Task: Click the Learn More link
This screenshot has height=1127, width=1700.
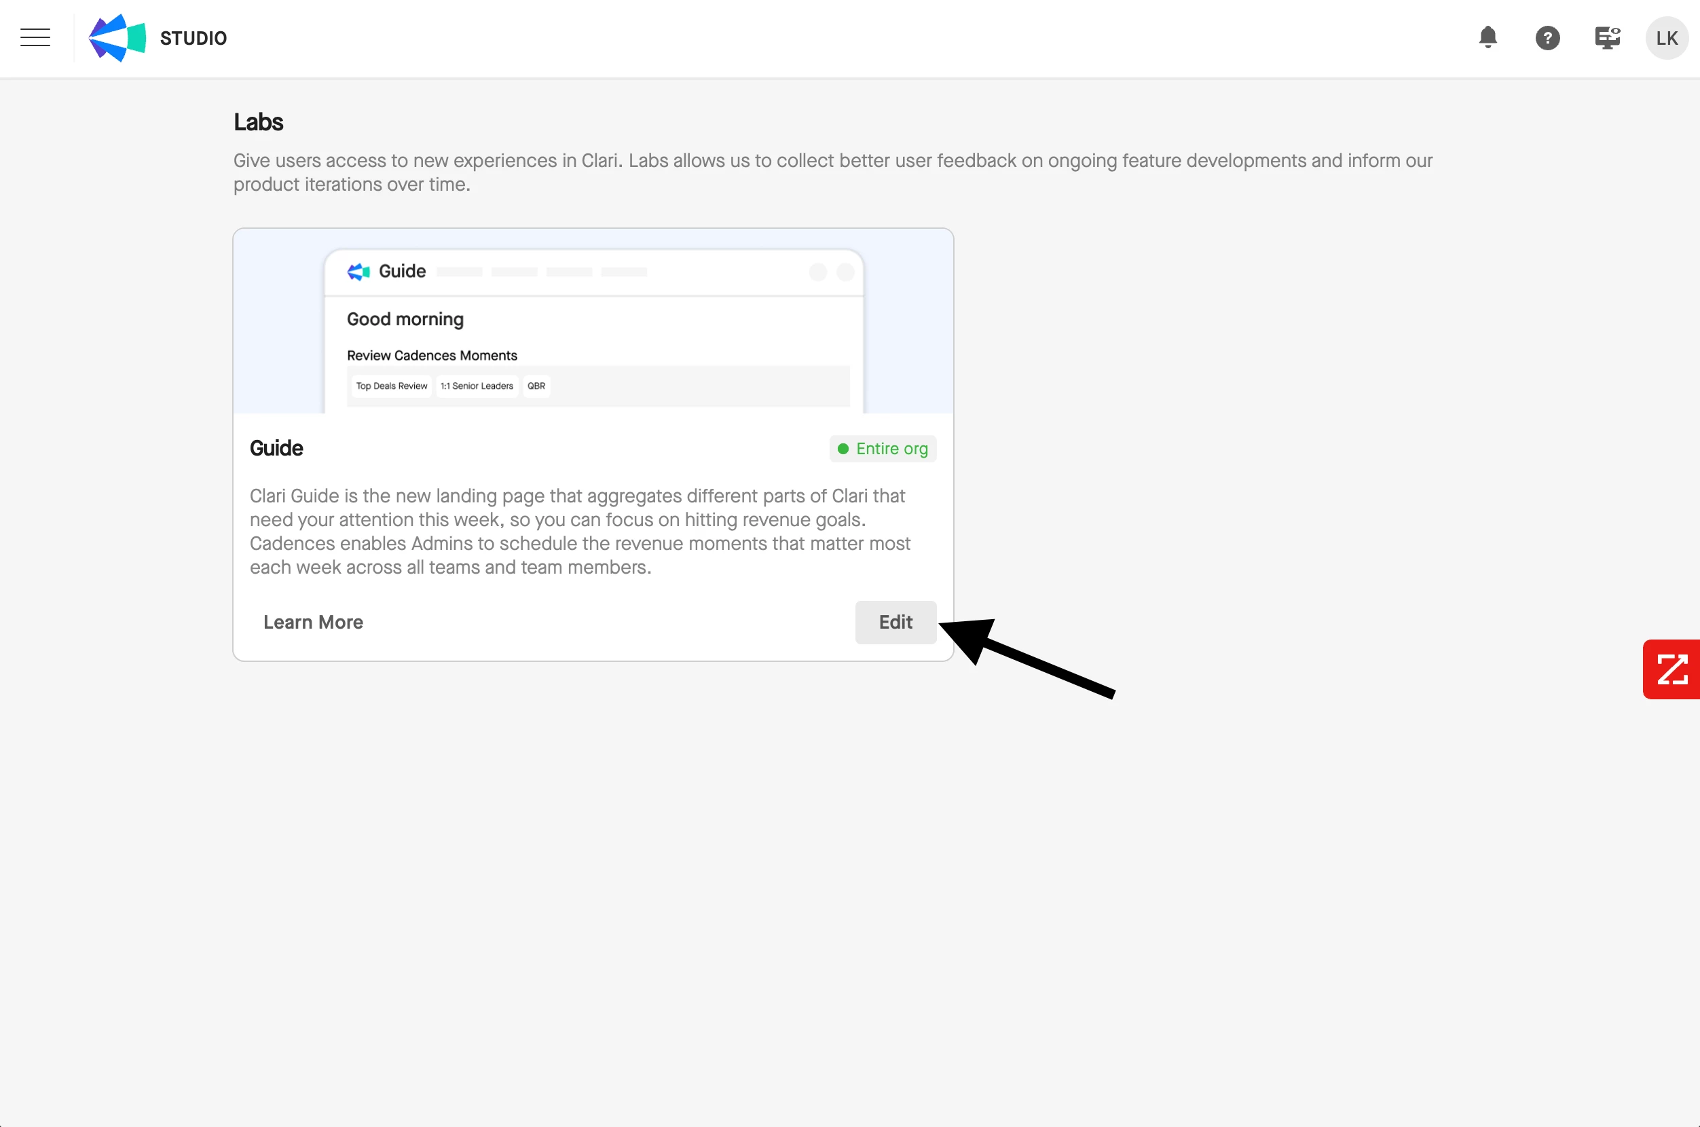Action: coord(313,622)
